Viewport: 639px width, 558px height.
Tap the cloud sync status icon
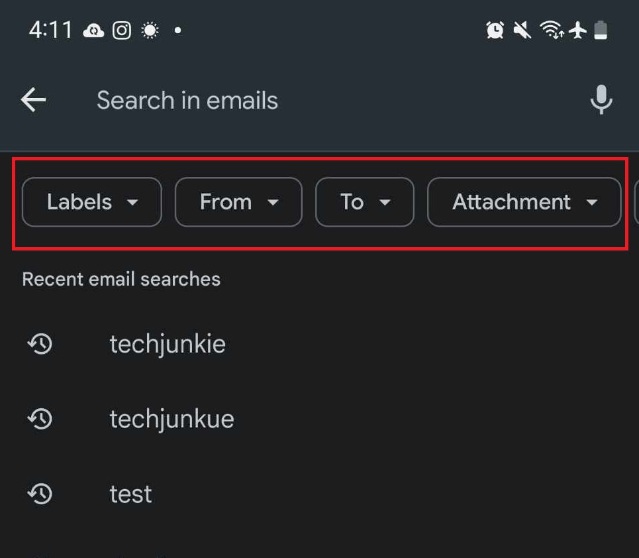click(93, 30)
